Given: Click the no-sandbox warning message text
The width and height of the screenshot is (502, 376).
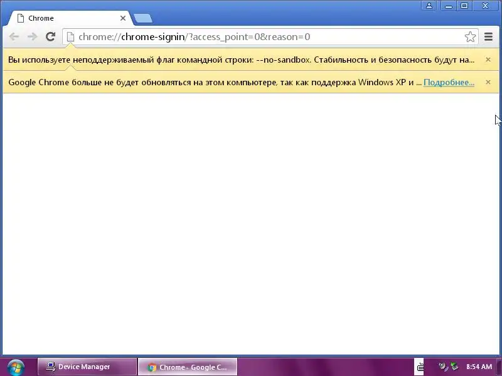Looking at the screenshot, I should (x=242, y=60).
